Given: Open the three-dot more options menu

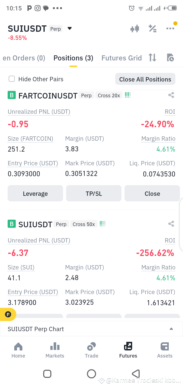Looking at the screenshot, I should (170, 28).
